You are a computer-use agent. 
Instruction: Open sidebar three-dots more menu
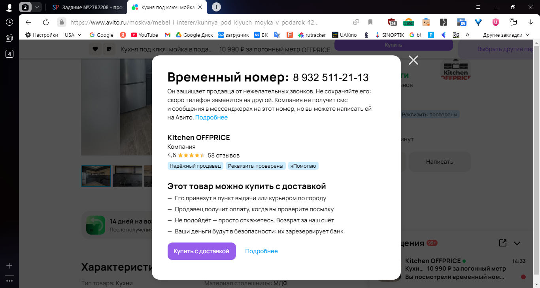[9, 281]
